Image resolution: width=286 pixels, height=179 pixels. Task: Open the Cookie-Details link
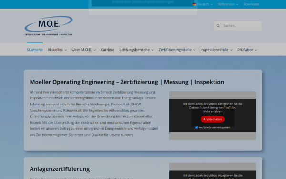pyautogui.click(x=124, y=11)
